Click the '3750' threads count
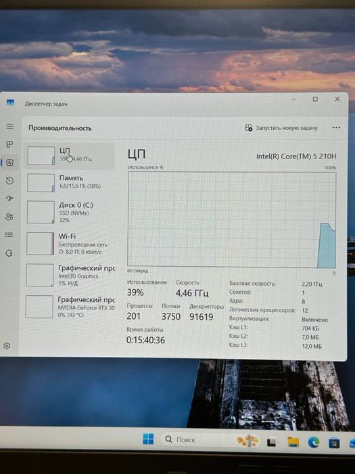Screen dimensions: 355x474 [x=171, y=316]
